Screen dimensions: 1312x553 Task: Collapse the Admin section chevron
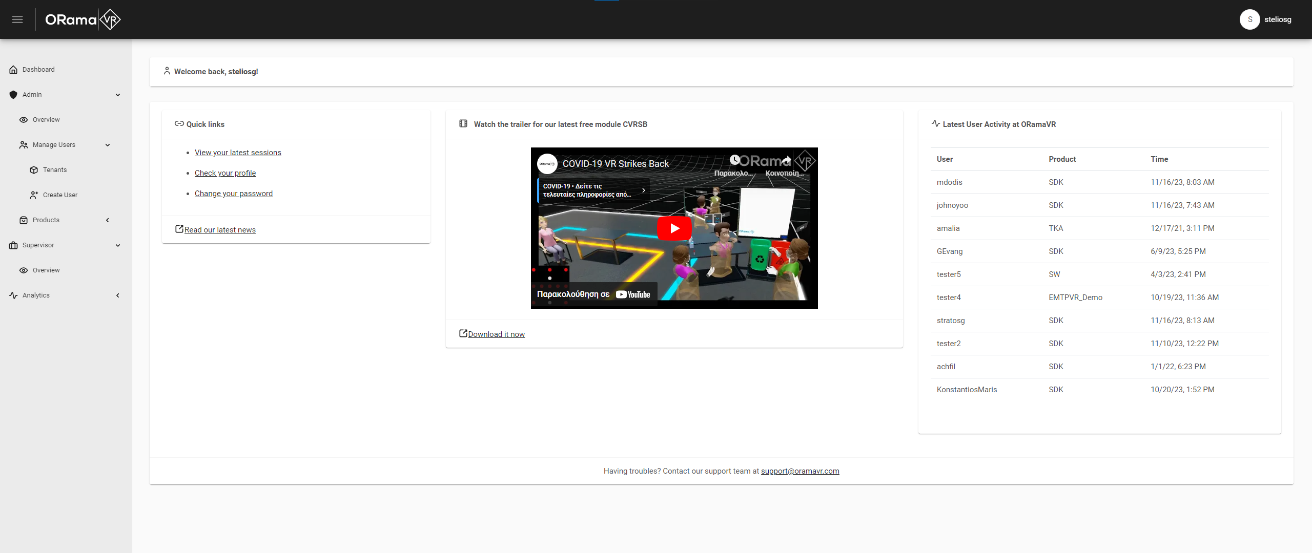tap(118, 95)
